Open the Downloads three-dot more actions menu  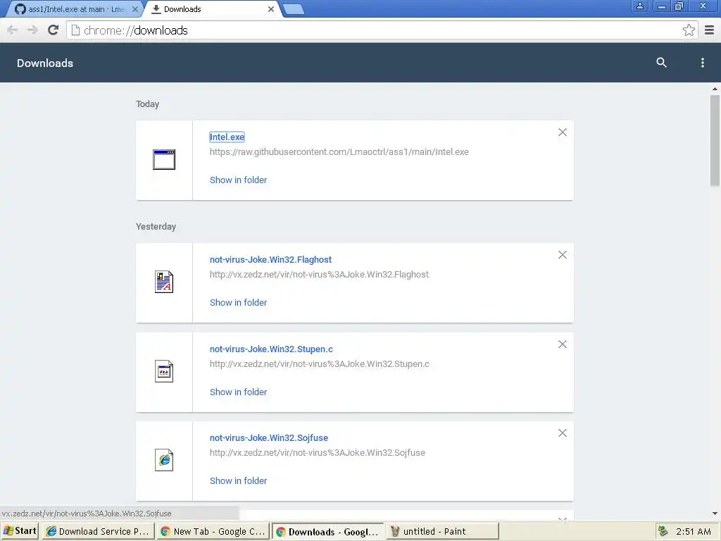point(702,63)
